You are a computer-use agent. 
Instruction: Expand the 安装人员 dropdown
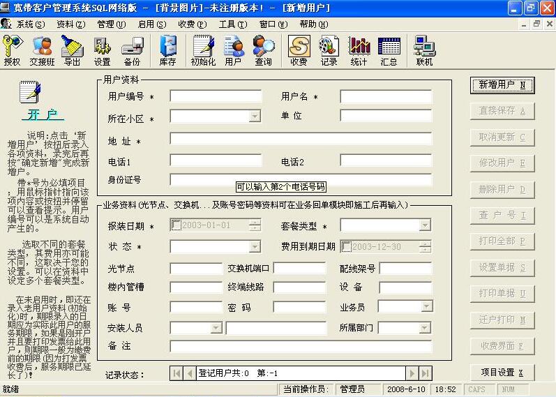(x=216, y=327)
